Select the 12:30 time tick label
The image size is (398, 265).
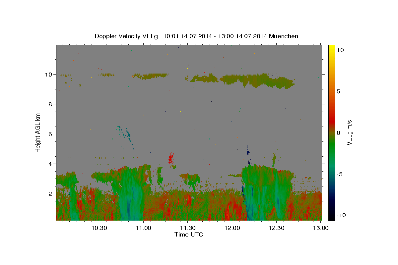click(276, 228)
